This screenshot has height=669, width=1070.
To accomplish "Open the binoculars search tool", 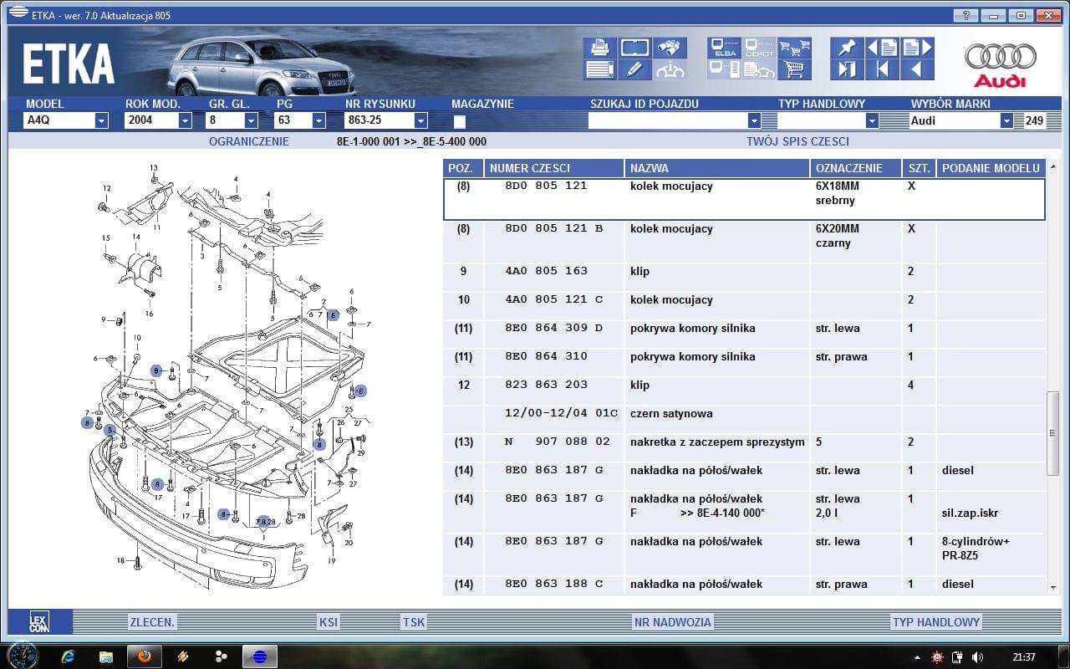I will click(x=670, y=48).
